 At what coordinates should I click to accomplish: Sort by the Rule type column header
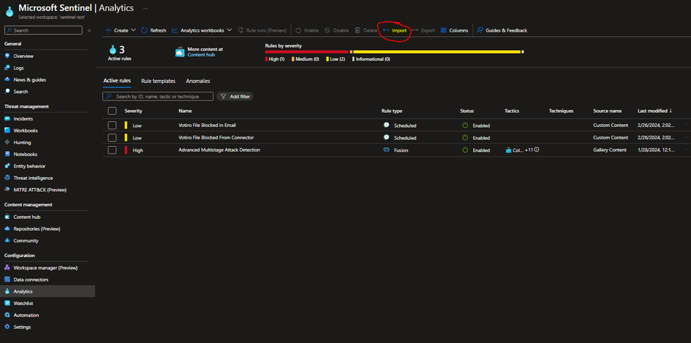click(392, 111)
